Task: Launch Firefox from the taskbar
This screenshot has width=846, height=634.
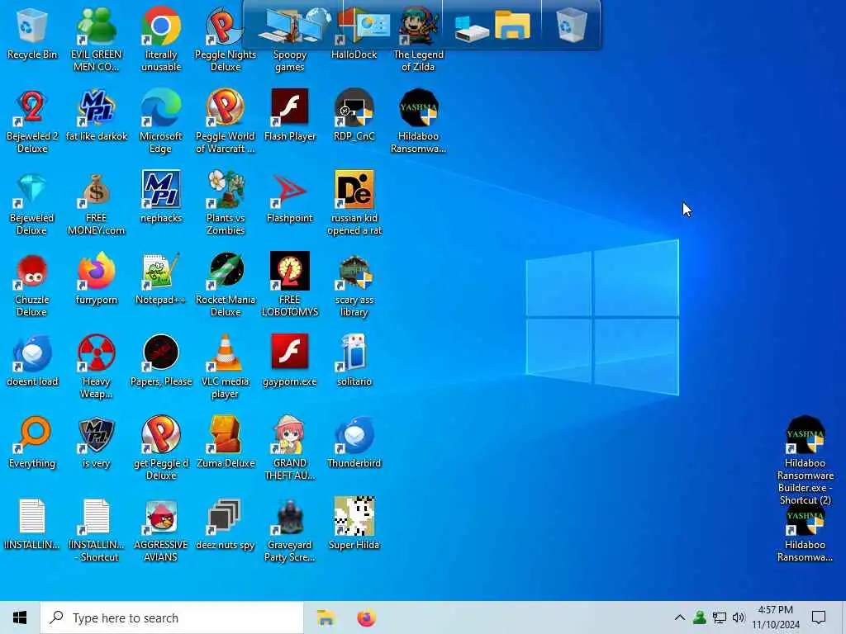Action: pos(366,617)
